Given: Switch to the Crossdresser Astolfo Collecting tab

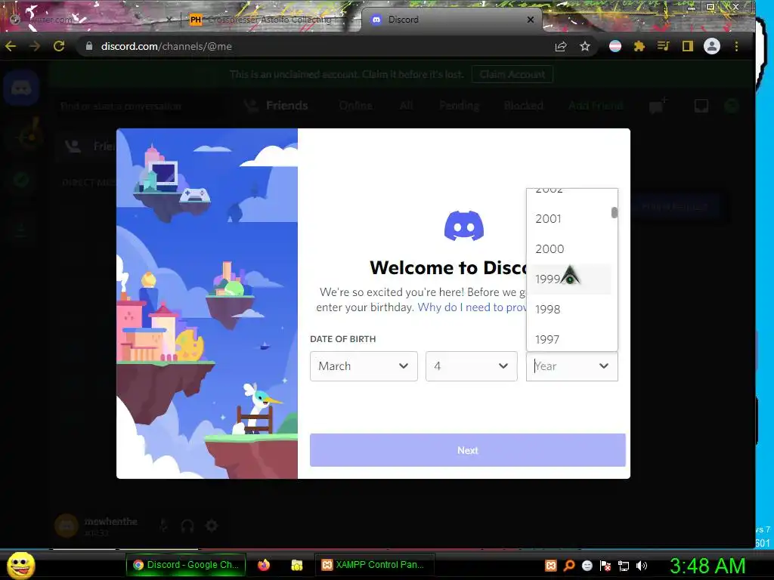Looking at the screenshot, I should pos(269,20).
